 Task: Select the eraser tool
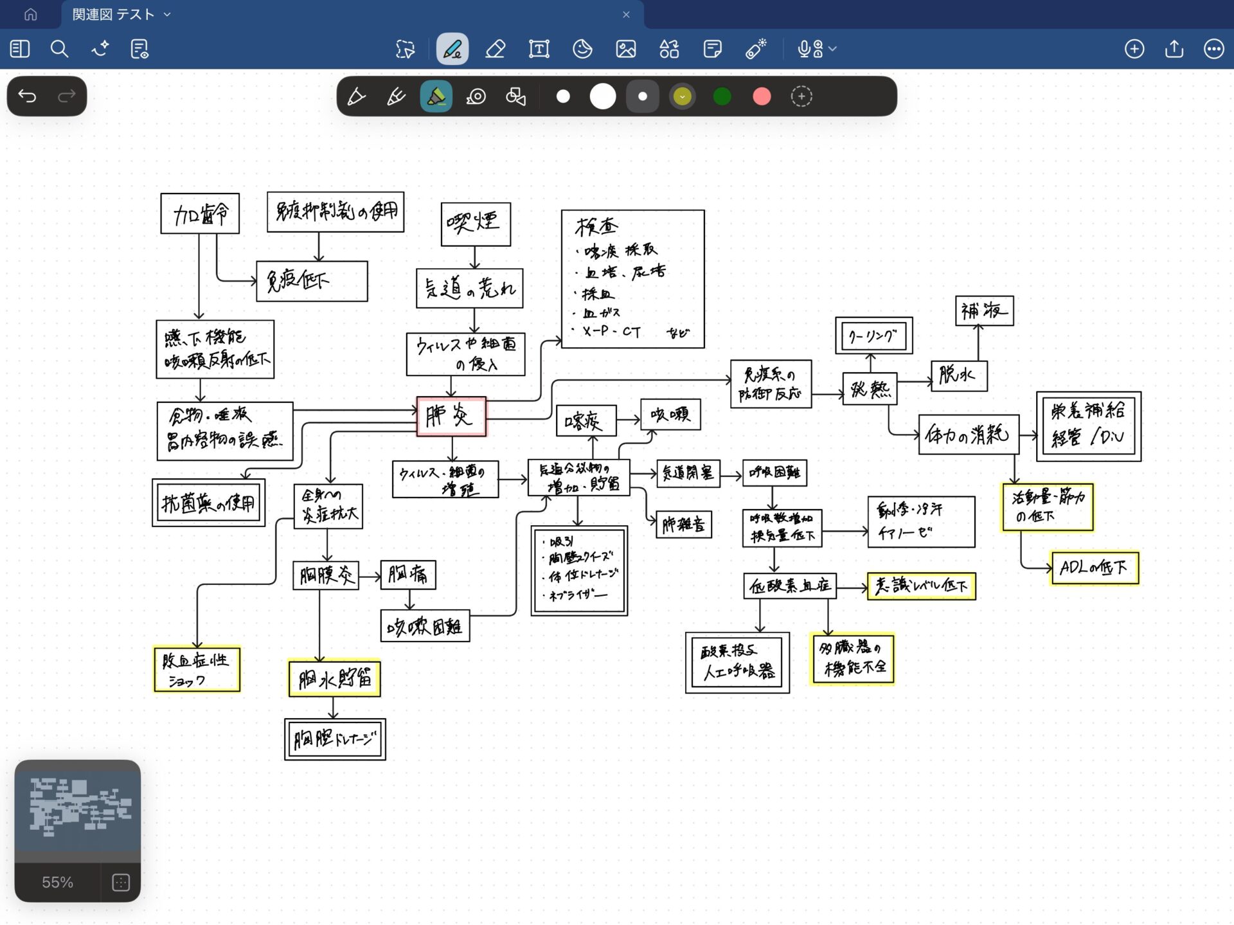pyautogui.click(x=495, y=49)
